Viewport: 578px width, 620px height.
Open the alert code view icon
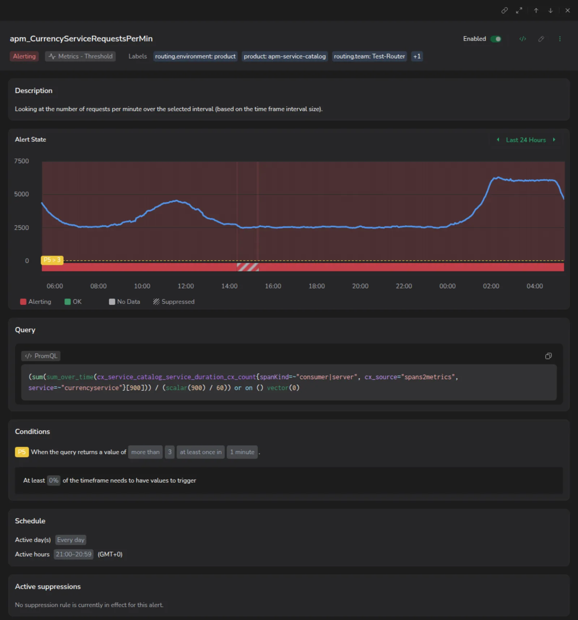[523, 39]
